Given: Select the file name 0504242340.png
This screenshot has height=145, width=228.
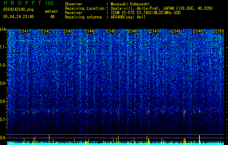Looking at the screenshot, I should (18, 9).
